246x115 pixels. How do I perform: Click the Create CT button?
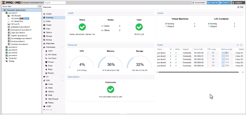pos(225,3)
